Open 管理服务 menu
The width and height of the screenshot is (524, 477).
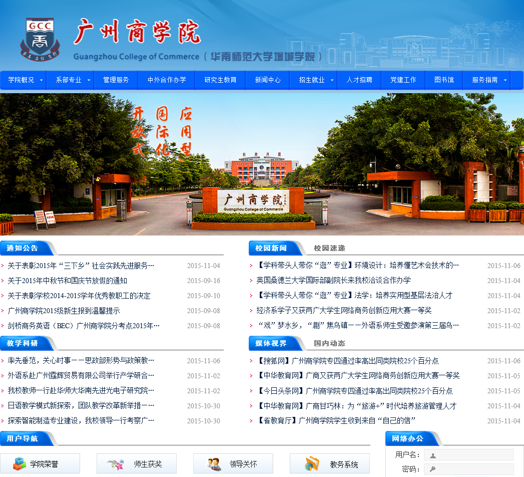click(116, 80)
